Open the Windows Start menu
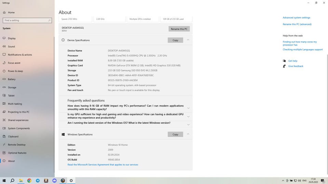The height and width of the screenshot is (184, 328). tap(4, 181)
